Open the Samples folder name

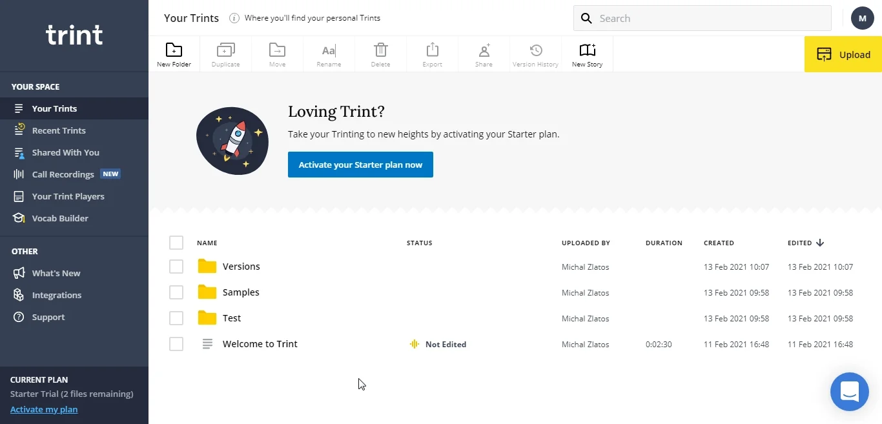241,292
